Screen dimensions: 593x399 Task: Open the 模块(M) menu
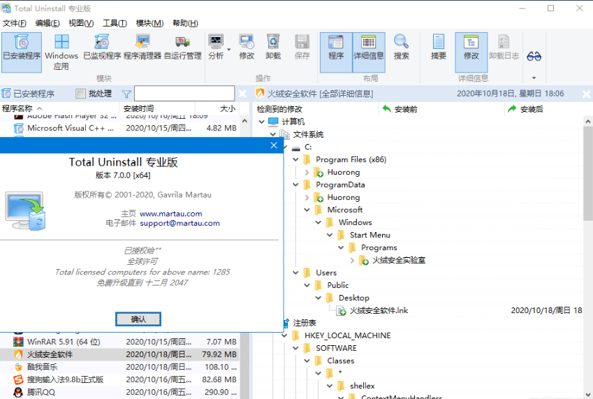pos(149,23)
